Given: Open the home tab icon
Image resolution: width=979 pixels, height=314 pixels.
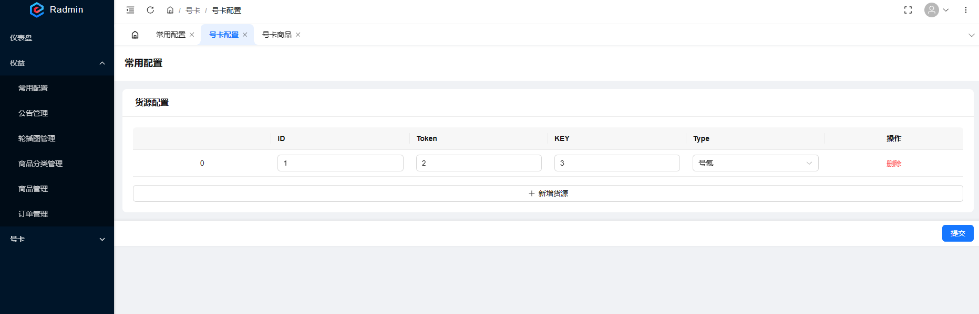Looking at the screenshot, I should click(x=135, y=35).
